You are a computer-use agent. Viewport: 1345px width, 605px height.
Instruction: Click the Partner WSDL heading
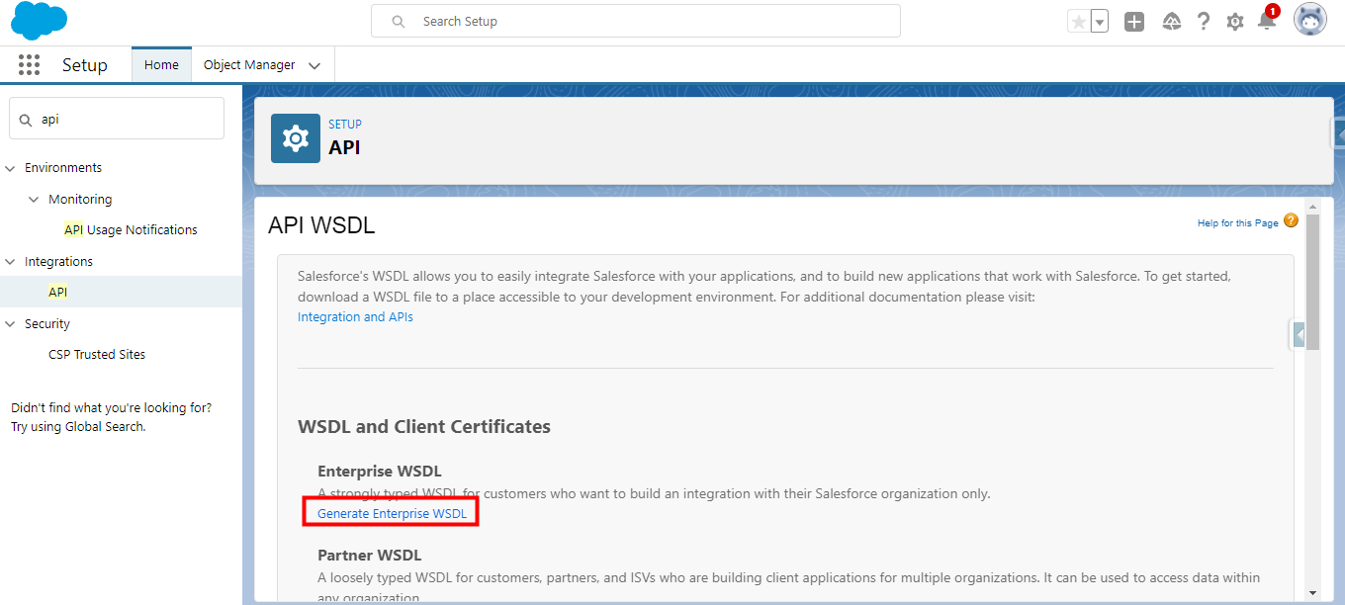(369, 556)
